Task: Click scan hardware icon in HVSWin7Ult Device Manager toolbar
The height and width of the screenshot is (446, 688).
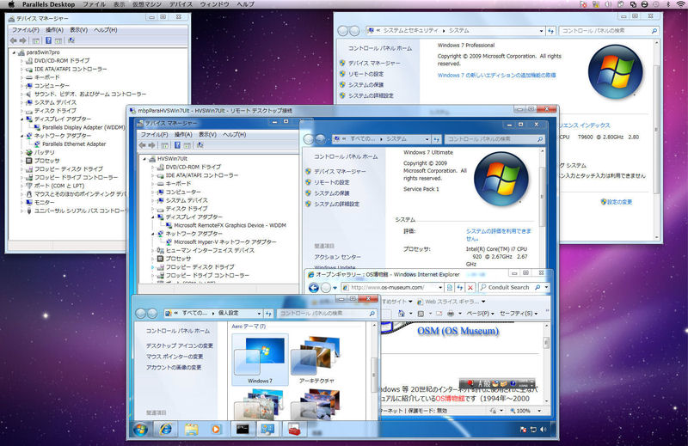Action: 200,145
